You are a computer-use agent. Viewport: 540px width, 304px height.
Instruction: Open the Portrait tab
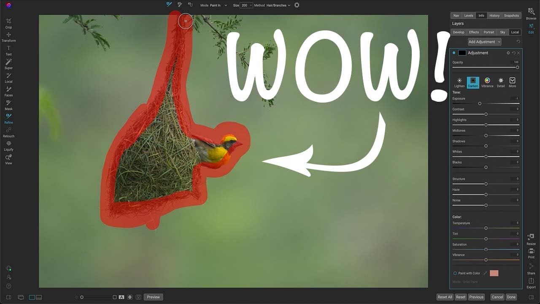coord(489,32)
